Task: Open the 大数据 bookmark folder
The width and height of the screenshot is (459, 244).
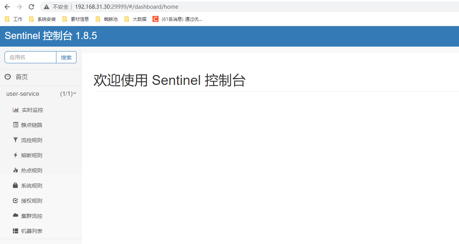Action: coord(135,19)
